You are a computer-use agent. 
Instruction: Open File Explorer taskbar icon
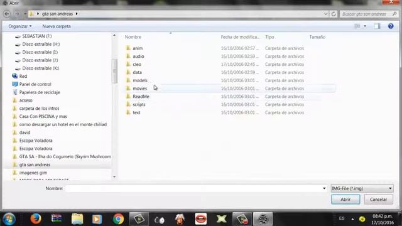[77, 219]
